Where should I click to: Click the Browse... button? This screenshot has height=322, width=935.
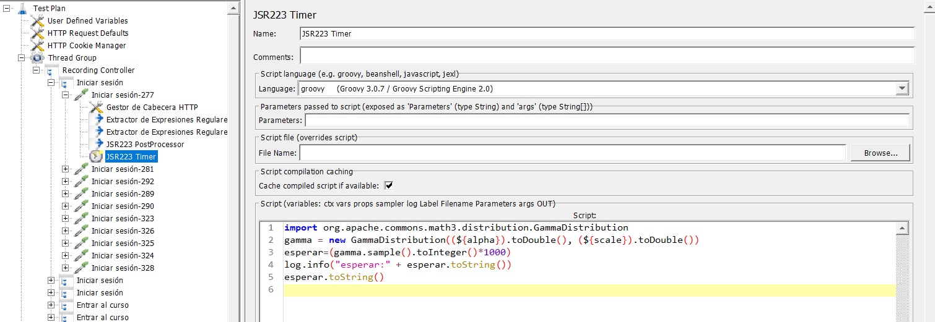[x=880, y=153]
